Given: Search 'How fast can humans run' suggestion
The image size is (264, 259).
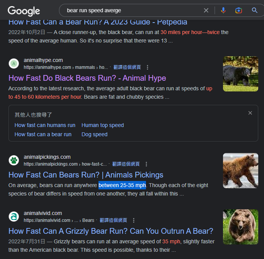Looking at the screenshot, I should 45,125.
